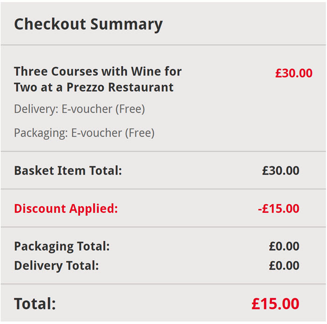Click the word Summary in the heading
327x324 pixels.
(x=127, y=25)
